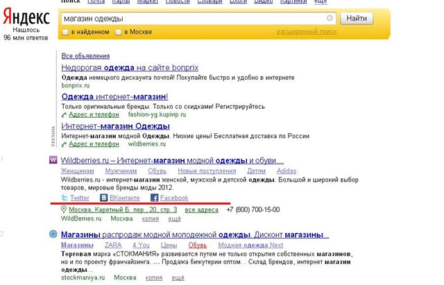Click the Facebook f icon
444x285 pixels.
click(x=154, y=198)
